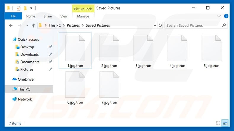Open the File menu
Image resolution: width=234 pixels, height=131 pixels.
(x=13, y=16)
